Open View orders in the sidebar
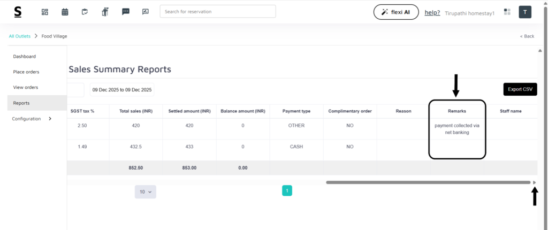 point(26,87)
